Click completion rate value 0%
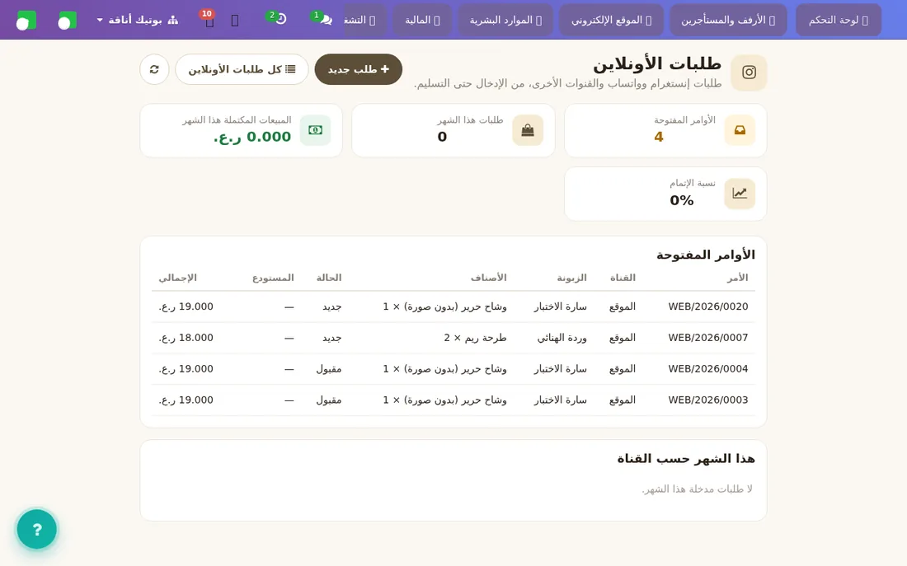This screenshot has width=907, height=566. tap(681, 201)
